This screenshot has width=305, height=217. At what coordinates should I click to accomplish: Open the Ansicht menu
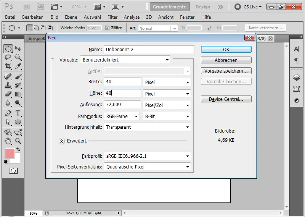[x=166, y=17]
